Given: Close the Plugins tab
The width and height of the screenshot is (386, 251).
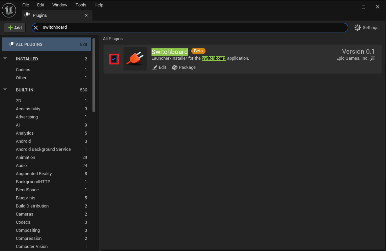Looking at the screenshot, I should pos(86,15).
